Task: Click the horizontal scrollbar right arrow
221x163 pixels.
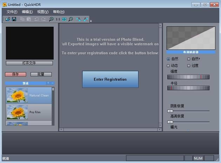Action: (160, 129)
